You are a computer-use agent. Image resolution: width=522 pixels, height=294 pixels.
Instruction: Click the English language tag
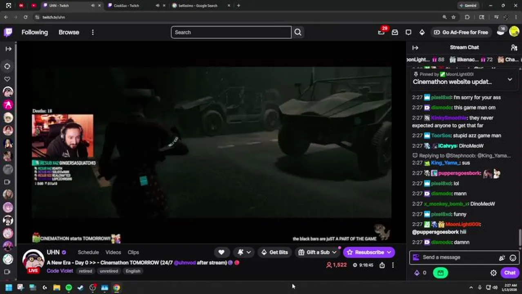click(x=133, y=271)
